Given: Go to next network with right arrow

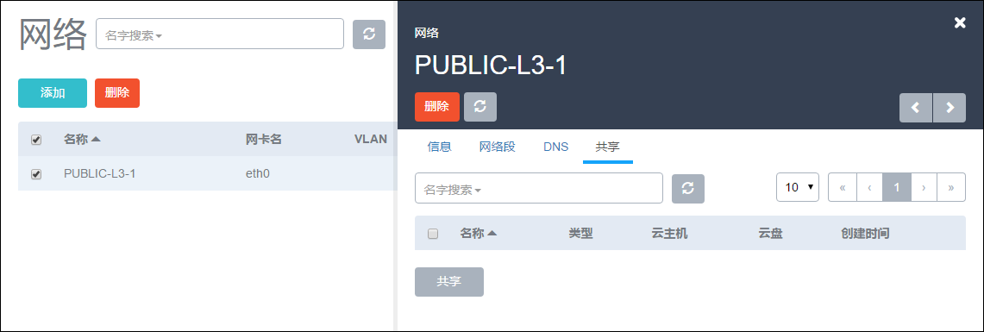Looking at the screenshot, I should pos(950,107).
